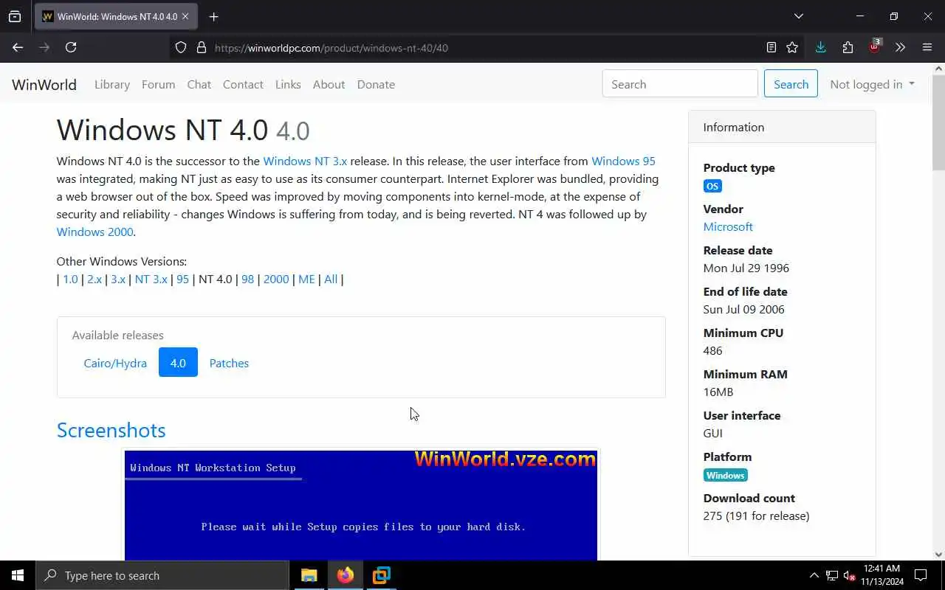Open Firefox application menu

(x=927, y=47)
